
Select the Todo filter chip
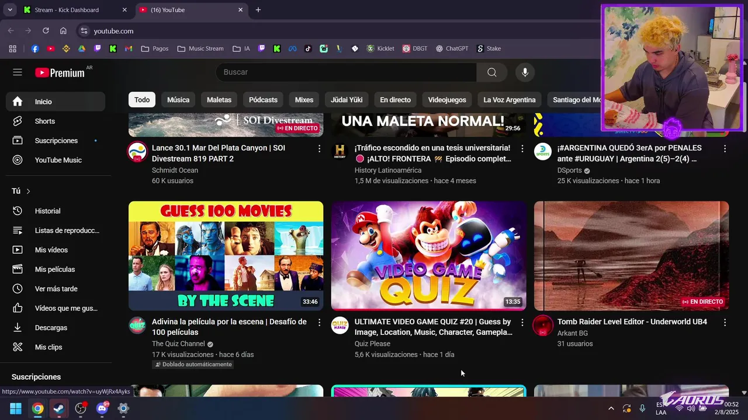tap(142, 100)
